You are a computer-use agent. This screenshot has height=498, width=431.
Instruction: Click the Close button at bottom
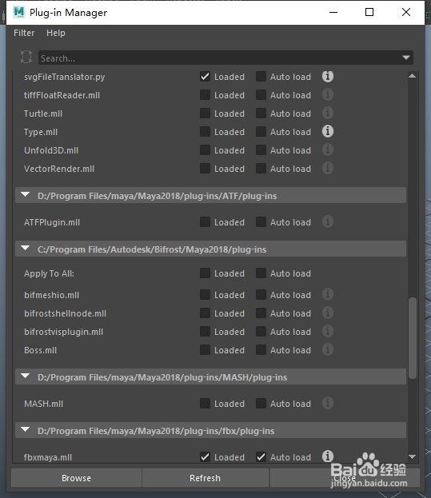[x=345, y=478]
